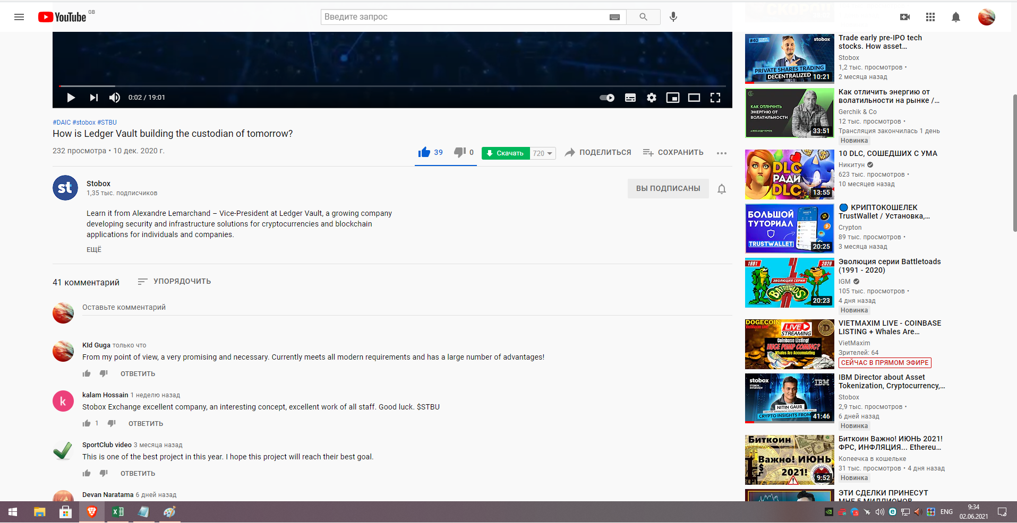Open the 720 quality download dropdown
Image resolution: width=1017 pixels, height=523 pixels.
point(543,153)
